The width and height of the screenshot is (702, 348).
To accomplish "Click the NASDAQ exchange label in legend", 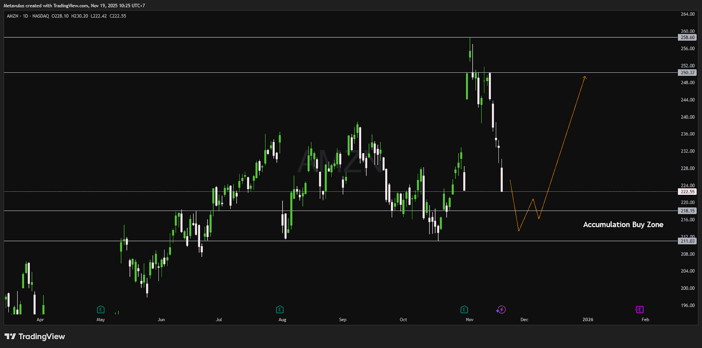I will click(x=41, y=16).
